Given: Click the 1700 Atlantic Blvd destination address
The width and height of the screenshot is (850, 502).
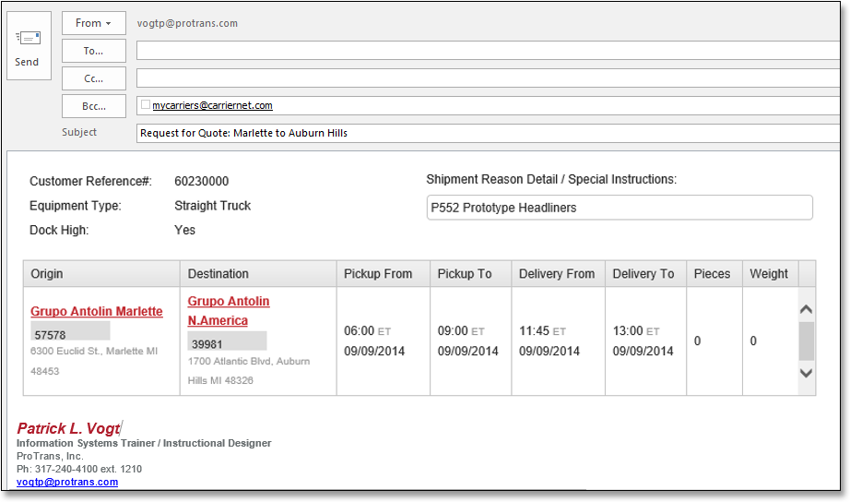Looking at the screenshot, I should [249, 371].
